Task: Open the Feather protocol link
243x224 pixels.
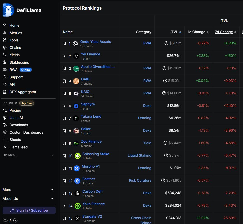Action: [89, 179]
